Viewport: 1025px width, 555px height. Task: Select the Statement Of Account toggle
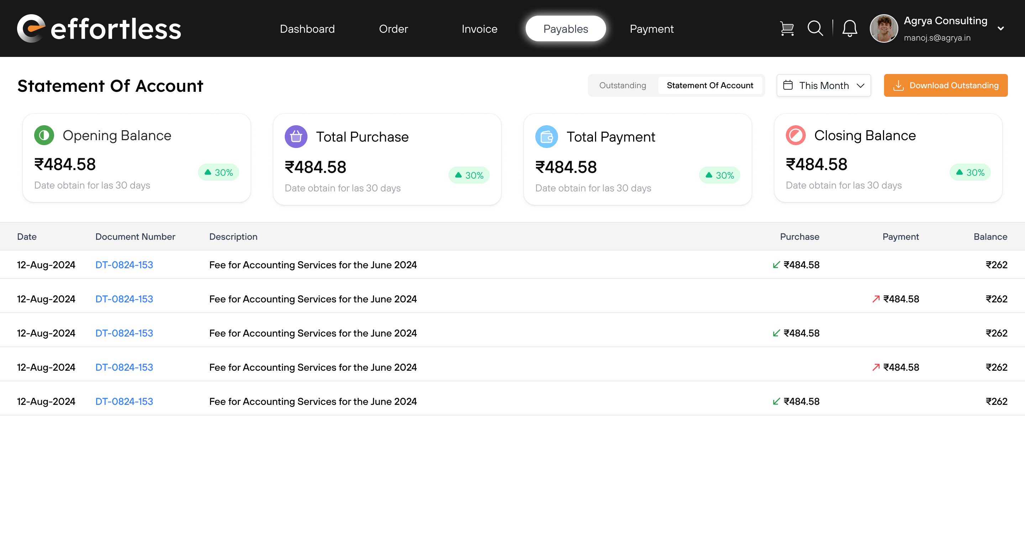point(709,85)
